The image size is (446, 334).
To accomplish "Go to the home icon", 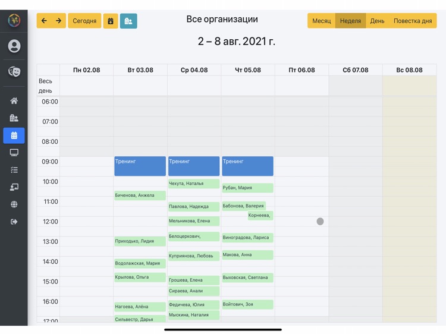I will pyautogui.click(x=14, y=100).
